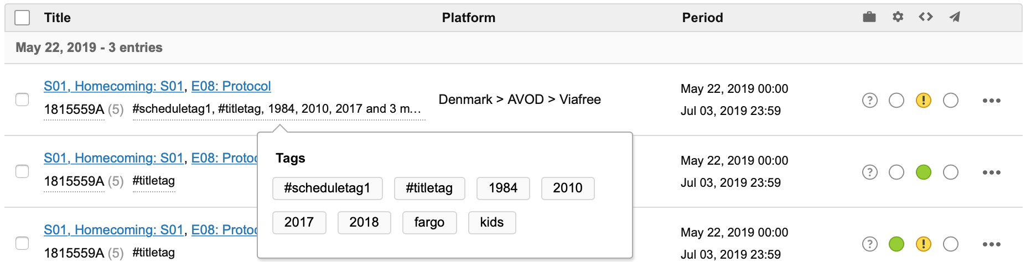Click yellow warning status in first row
The width and height of the screenshot is (1026, 262).
924,101
